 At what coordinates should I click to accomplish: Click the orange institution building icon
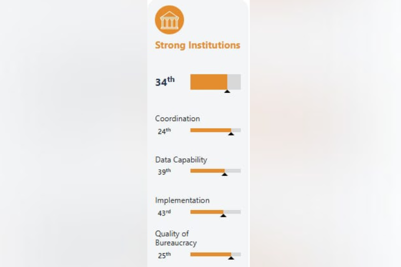tap(169, 20)
